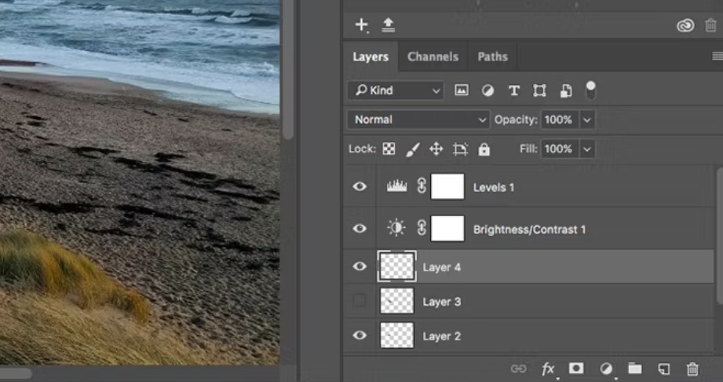The image size is (723, 382).
Task: Open the Kind filter dropdown
Action: coord(396,90)
